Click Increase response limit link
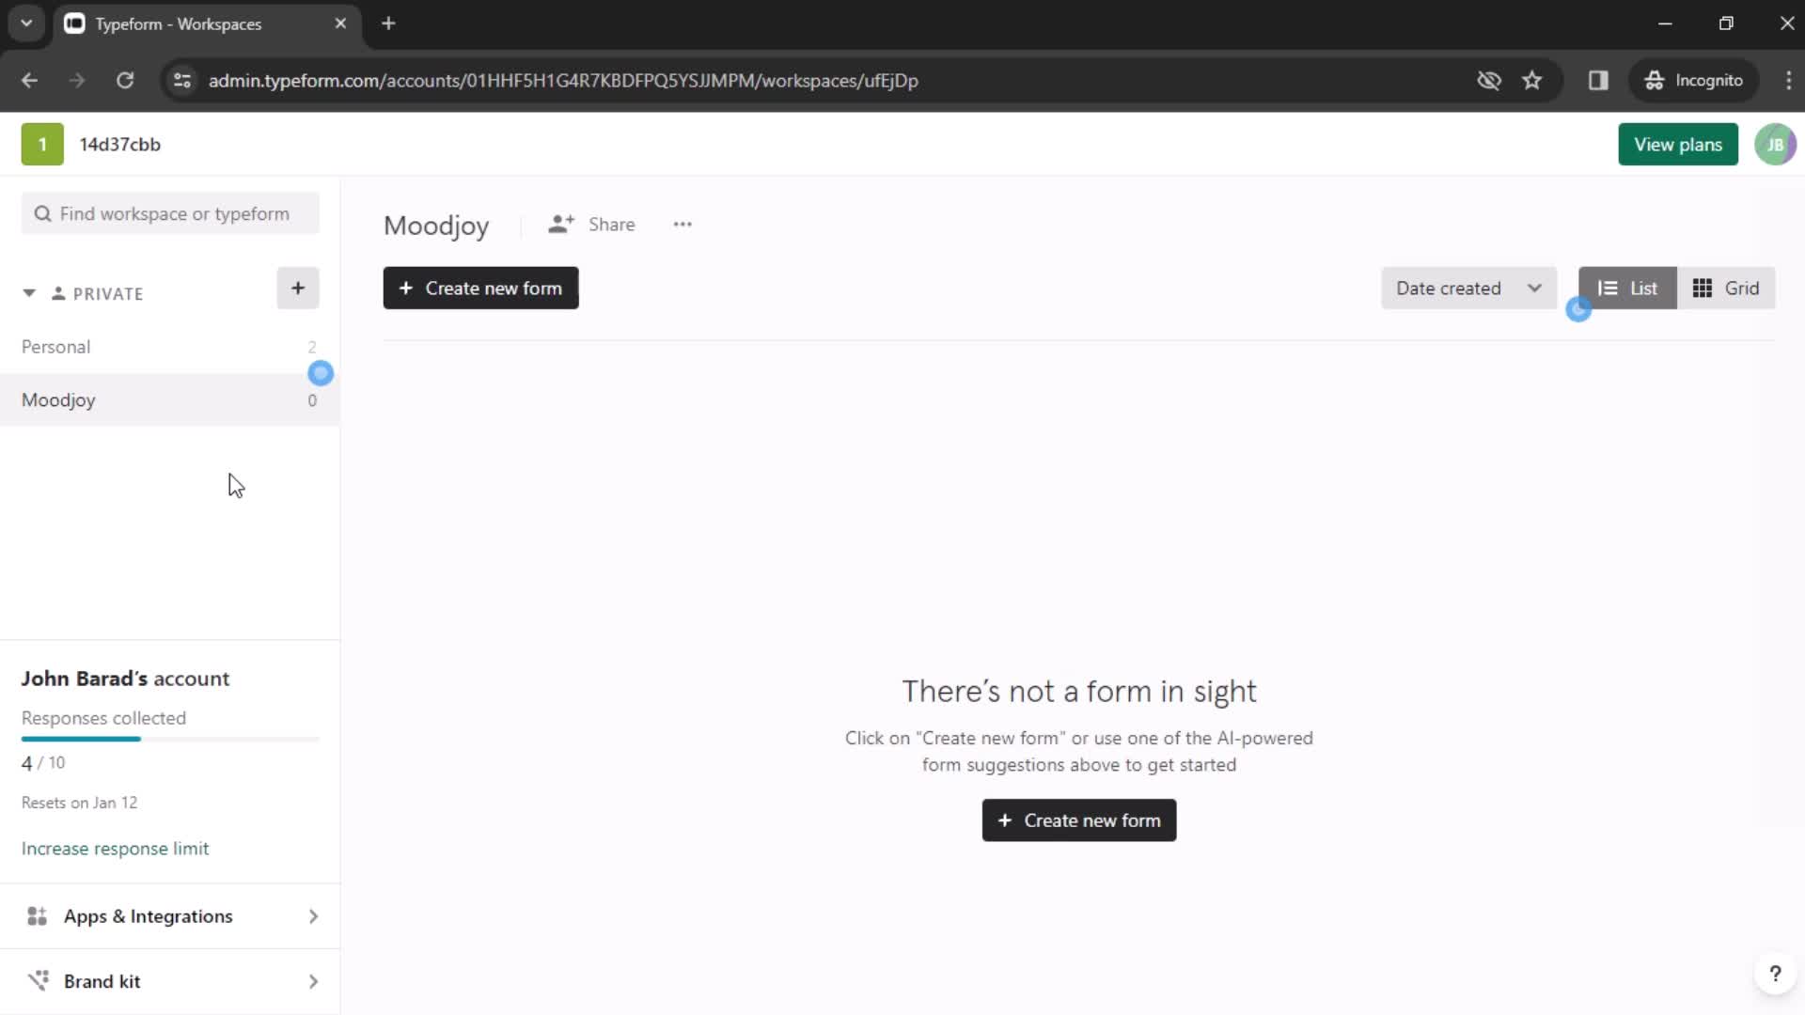1805x1015 pixels. tap(116, 848)
